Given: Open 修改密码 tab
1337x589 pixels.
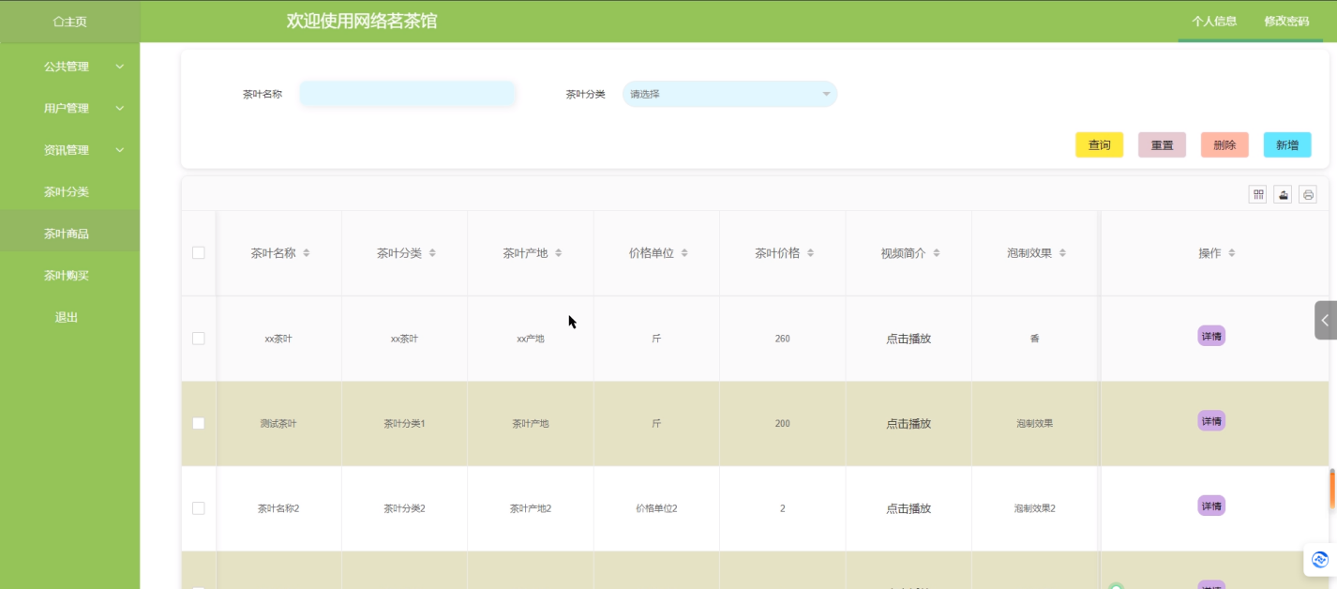Looking at the screenshot, I should [1286, 21].
